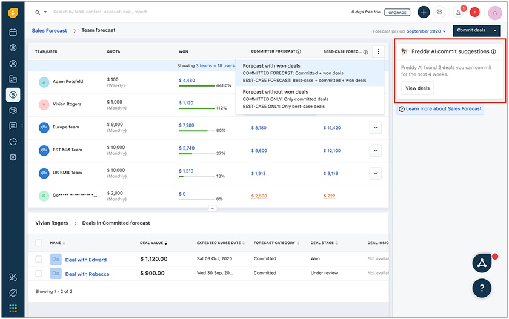Click the panel resize handle between tables

212,208
